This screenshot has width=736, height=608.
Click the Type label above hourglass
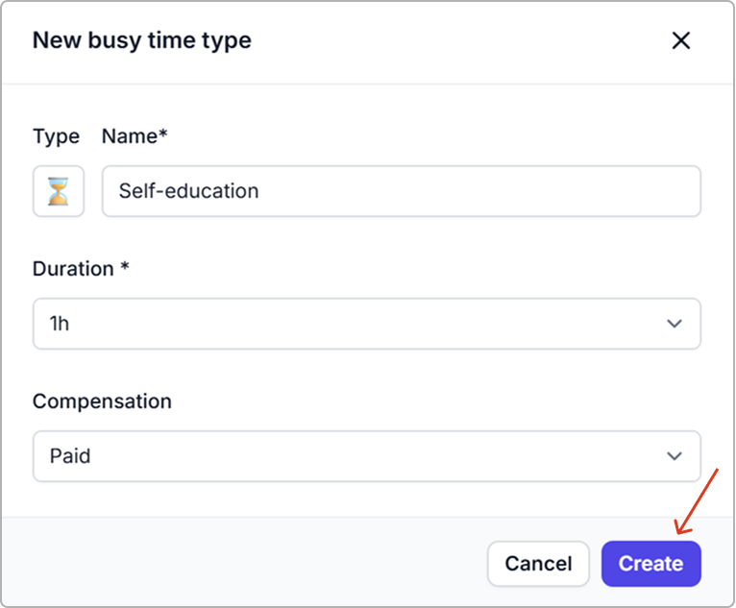click(56, 136)
